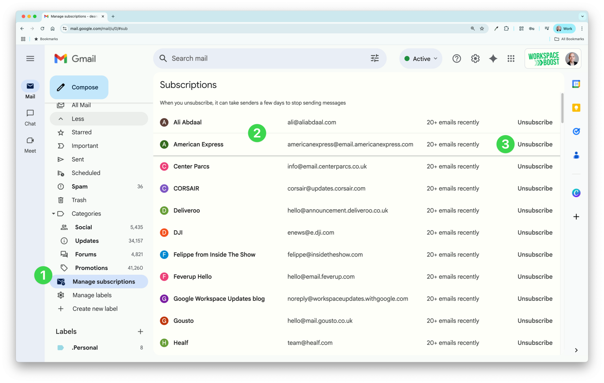Collapse the Categories label group
Viewport: 604px width, 383px height.
pos(53,213)
